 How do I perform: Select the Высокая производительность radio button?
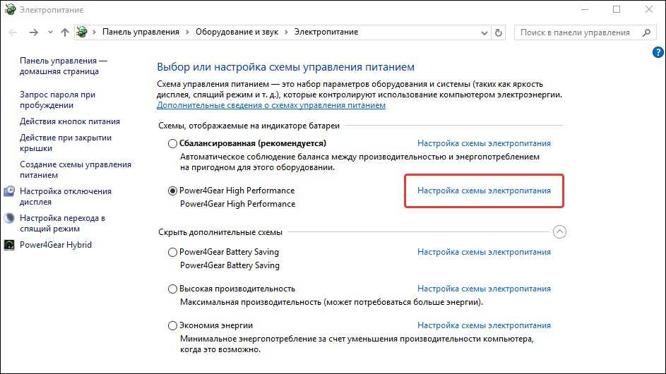pyautogui.click(x=173, y=289)
